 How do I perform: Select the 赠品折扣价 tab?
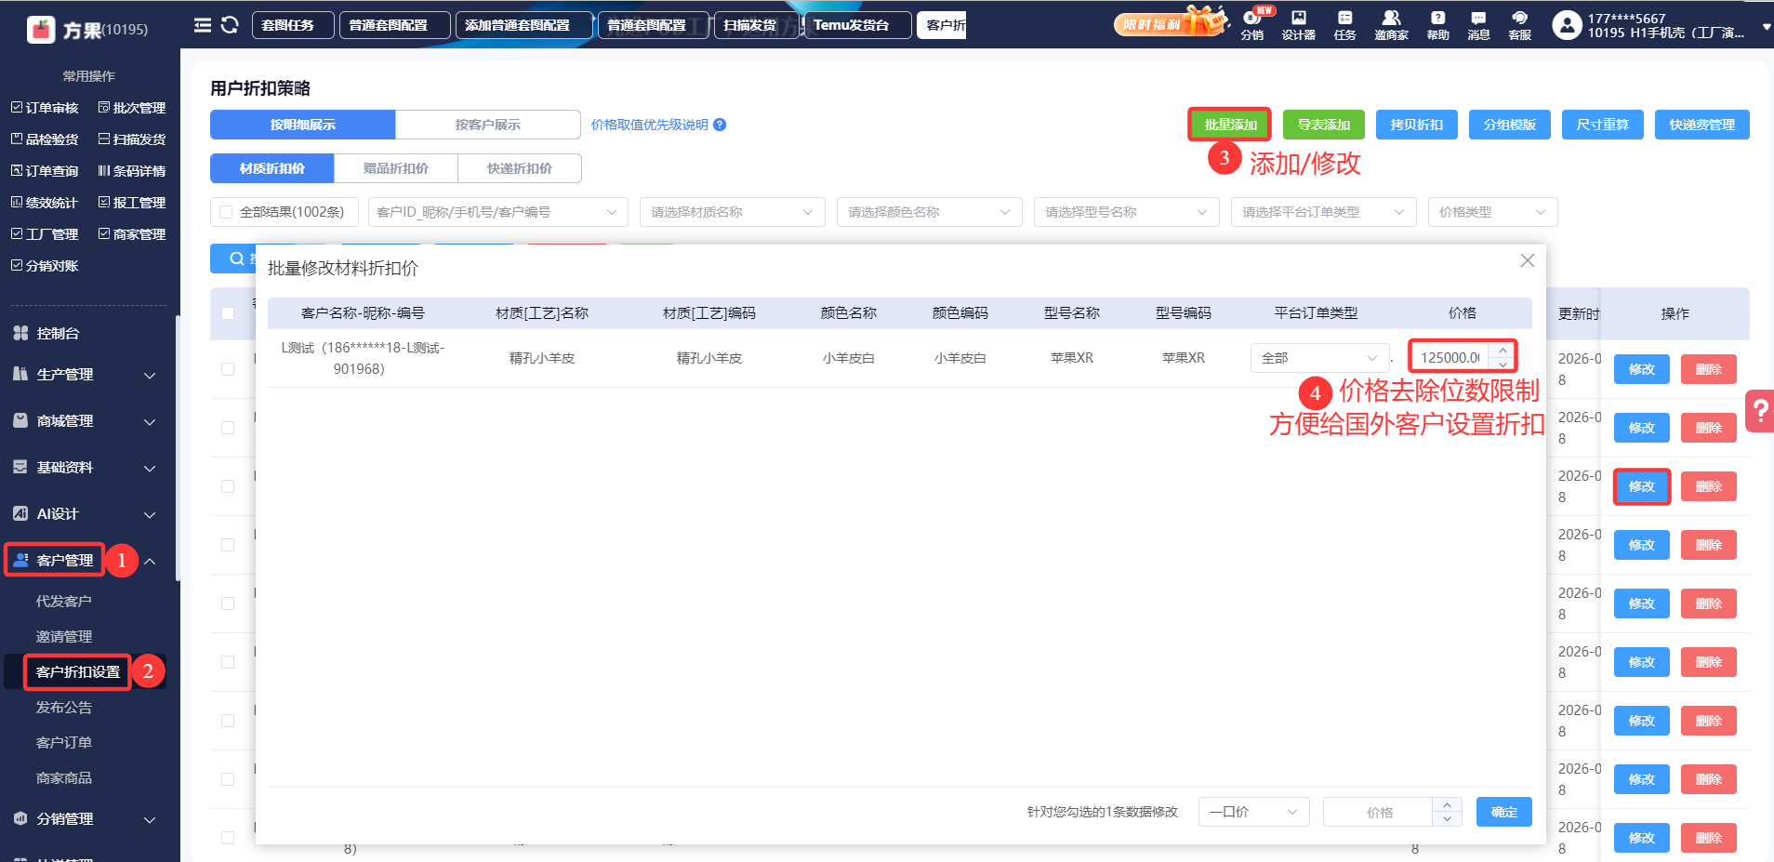(x=396, y=168)
